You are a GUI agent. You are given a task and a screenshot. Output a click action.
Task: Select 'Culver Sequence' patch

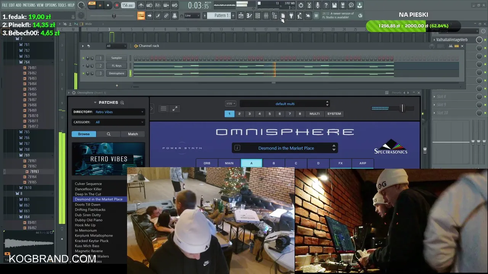click(x=88, y=184)
